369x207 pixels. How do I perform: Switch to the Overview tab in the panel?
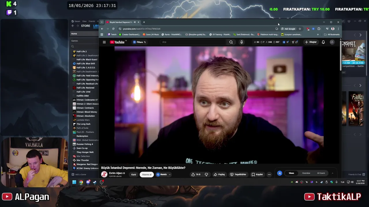click(x=306, y=173)
